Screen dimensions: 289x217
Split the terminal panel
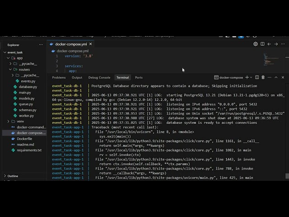point(257,77)
